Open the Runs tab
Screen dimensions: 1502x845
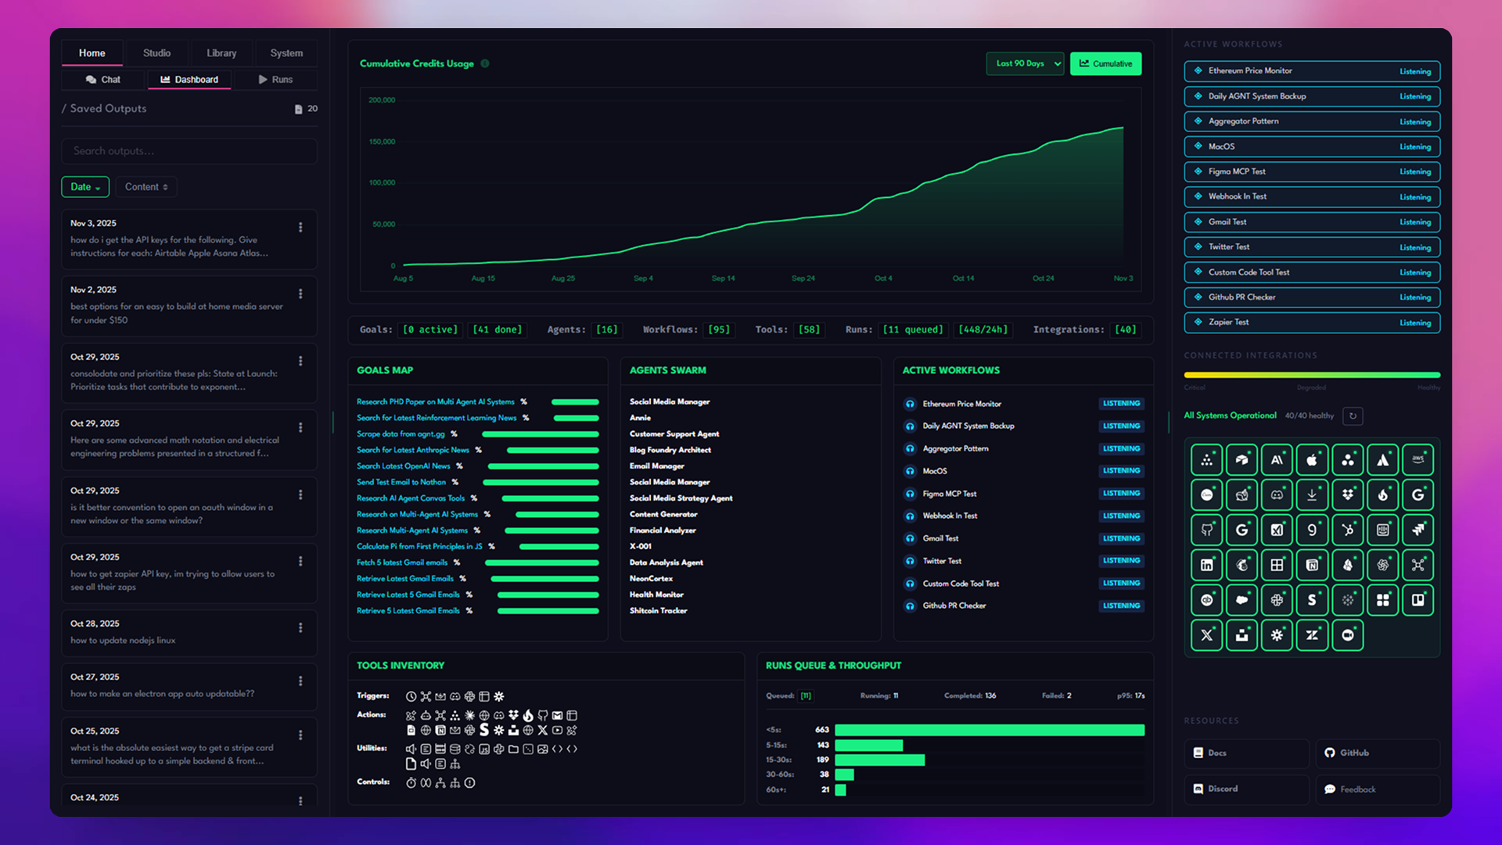click(275, 79)
